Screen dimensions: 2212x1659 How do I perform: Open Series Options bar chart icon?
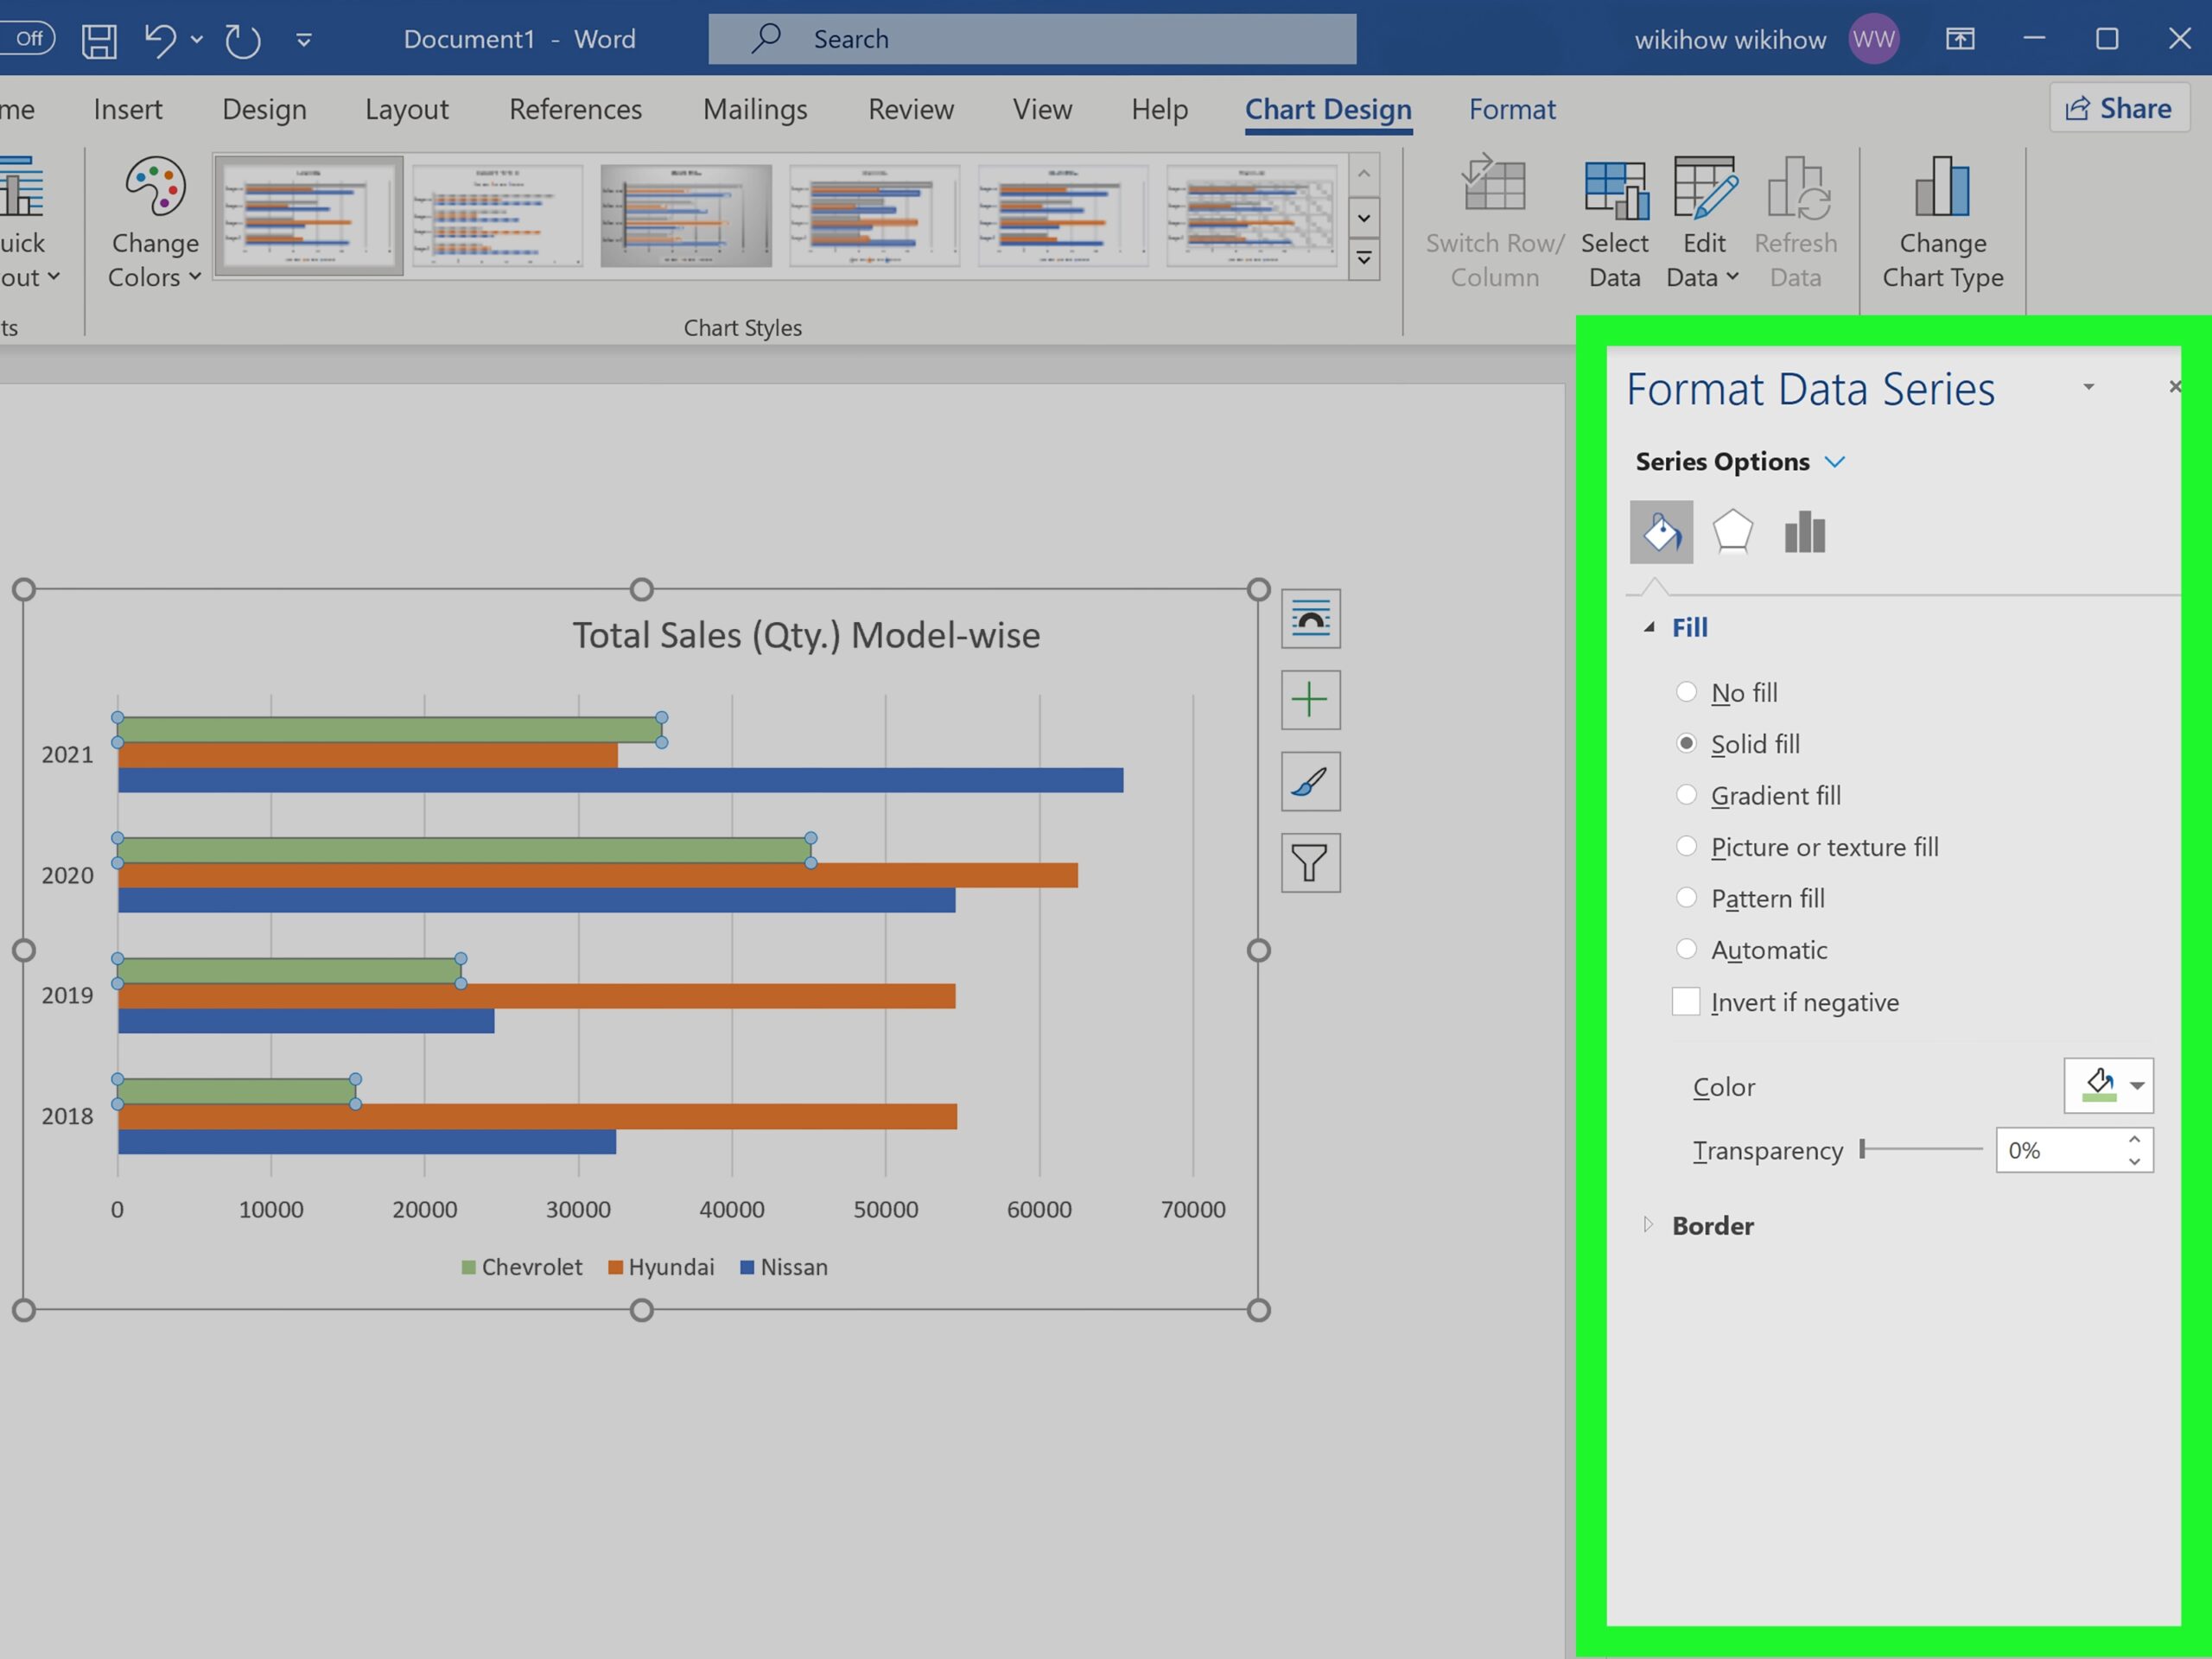(x=1803, y=531)
